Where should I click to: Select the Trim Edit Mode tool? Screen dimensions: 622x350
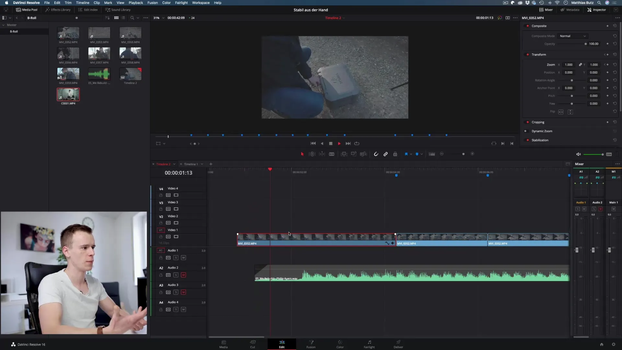[312, 154]
